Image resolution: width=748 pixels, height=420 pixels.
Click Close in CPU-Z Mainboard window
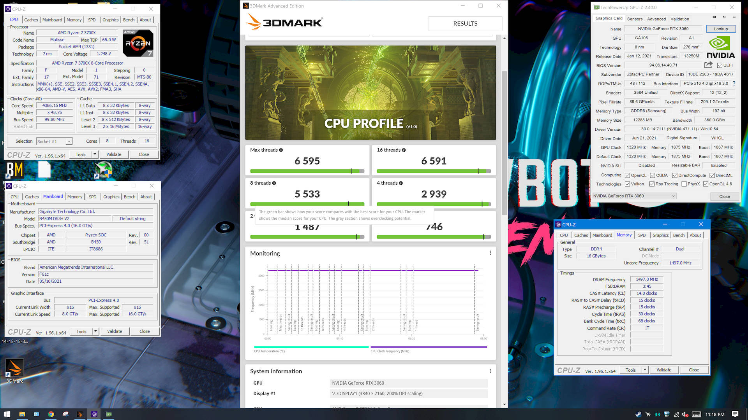pos(145,331)
